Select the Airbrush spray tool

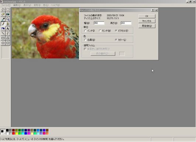(x=3, y=29)
